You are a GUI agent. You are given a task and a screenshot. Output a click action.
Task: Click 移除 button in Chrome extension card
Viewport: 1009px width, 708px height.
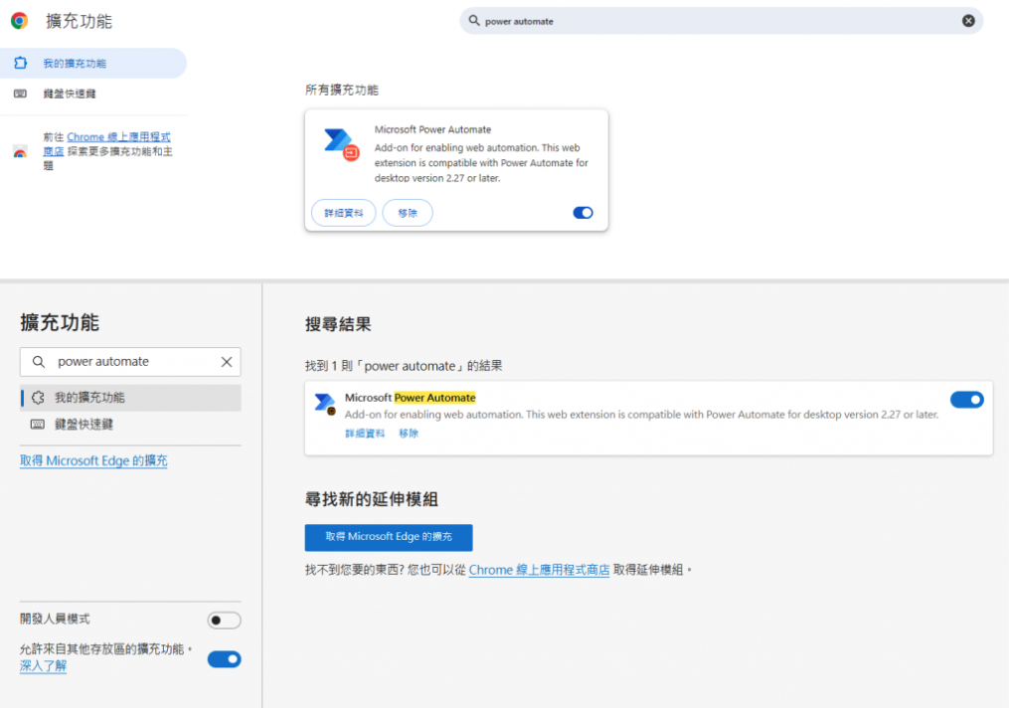(408, 213)
